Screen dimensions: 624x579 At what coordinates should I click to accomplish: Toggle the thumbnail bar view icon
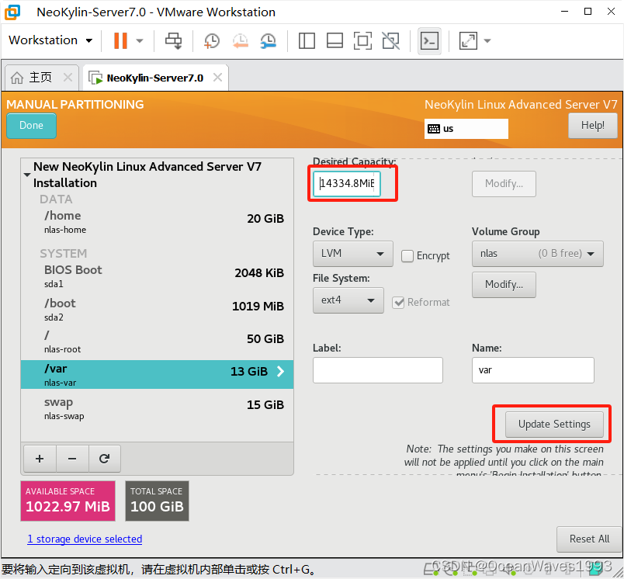[335, 40]
